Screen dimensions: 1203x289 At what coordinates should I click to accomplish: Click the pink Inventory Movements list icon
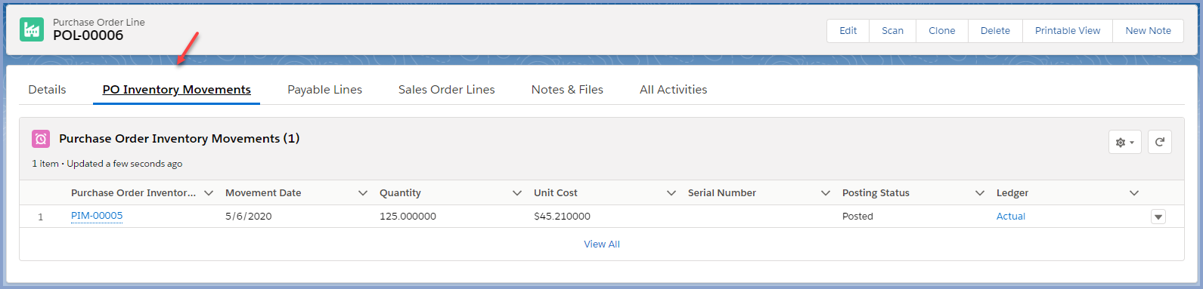41,139
